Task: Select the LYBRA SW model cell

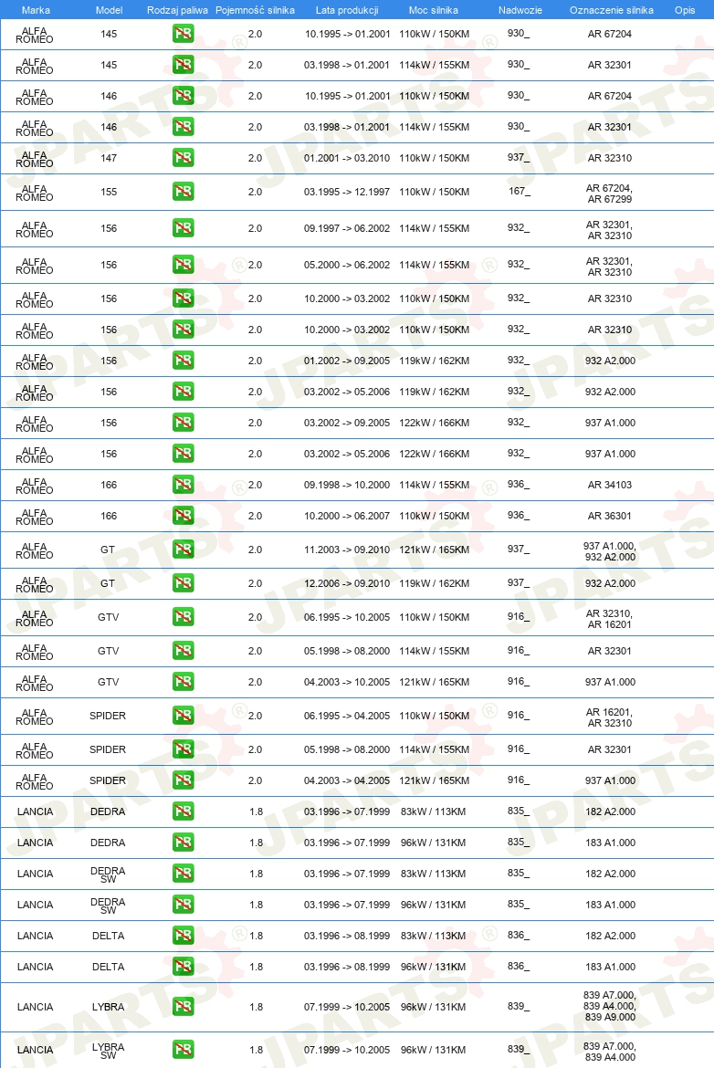Action: (109, 1051)
